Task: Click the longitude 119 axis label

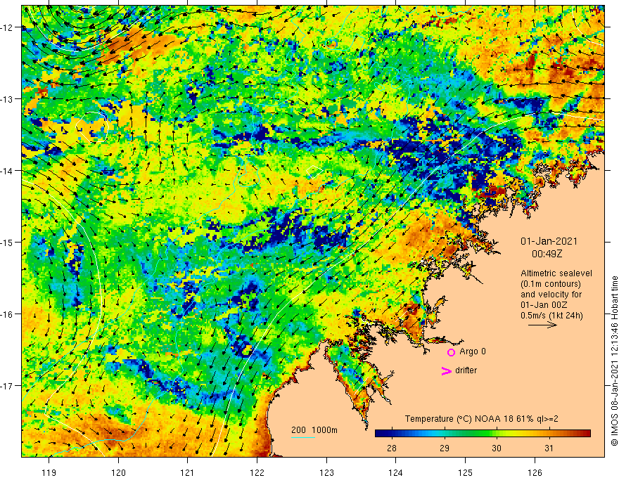Action: point(49,472)
